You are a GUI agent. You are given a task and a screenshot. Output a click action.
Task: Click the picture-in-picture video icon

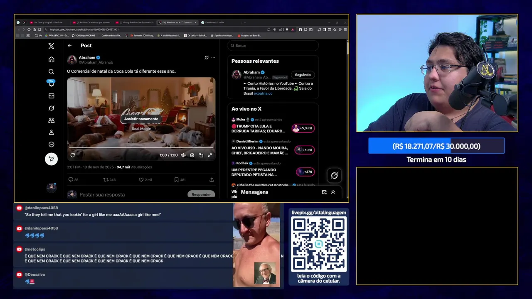201,155
